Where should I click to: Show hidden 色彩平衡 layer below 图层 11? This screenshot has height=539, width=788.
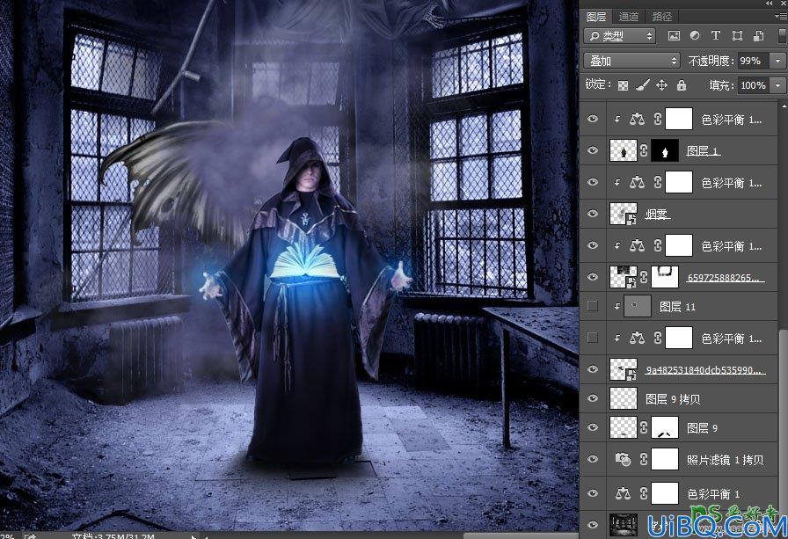click(x=593, y=338)
